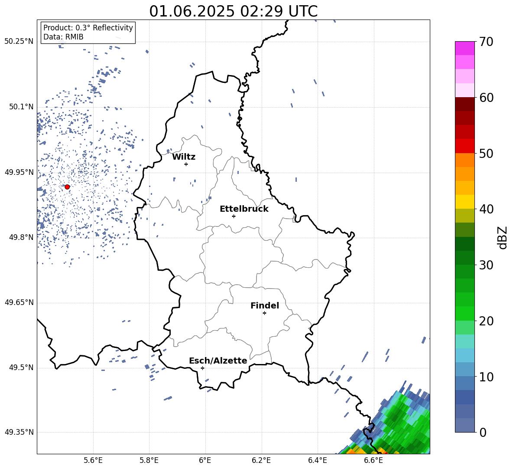This screenshot has height=469, width=513.
Task: Click the 49.95°N latitude label
Action: 19,172
